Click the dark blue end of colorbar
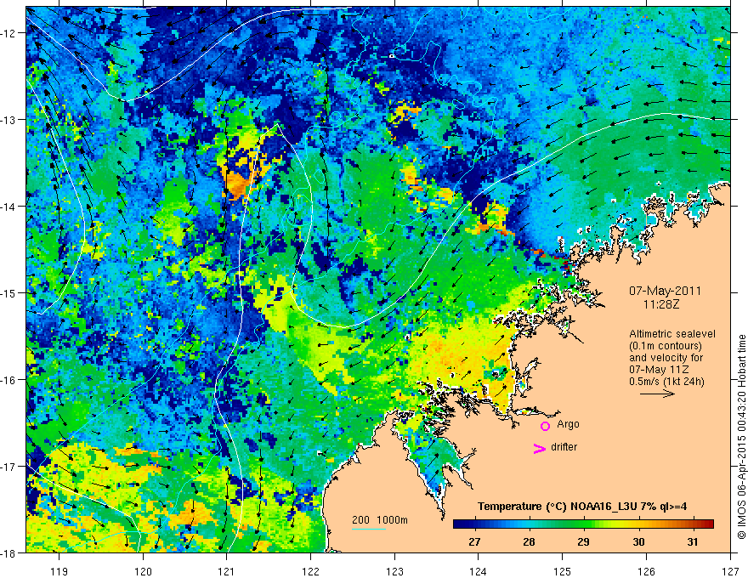Viewport: 748px width, 578px height. coord(457,524)
